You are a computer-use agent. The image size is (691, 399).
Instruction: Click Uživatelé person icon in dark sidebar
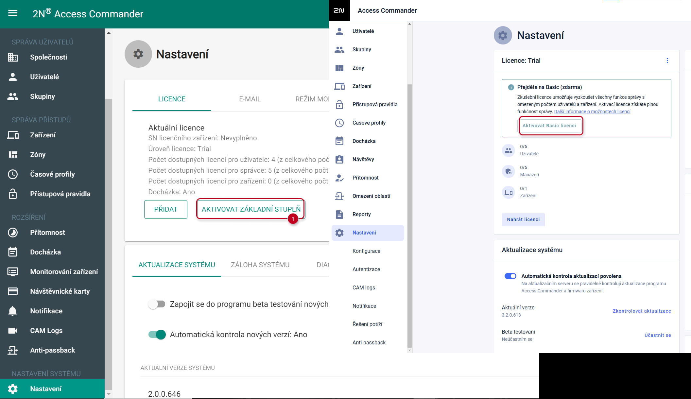coord(13,77)
